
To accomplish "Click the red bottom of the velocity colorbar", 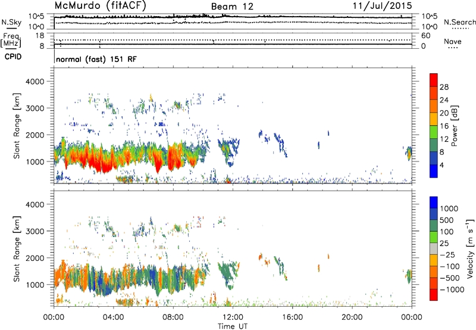I will point(434,295).
